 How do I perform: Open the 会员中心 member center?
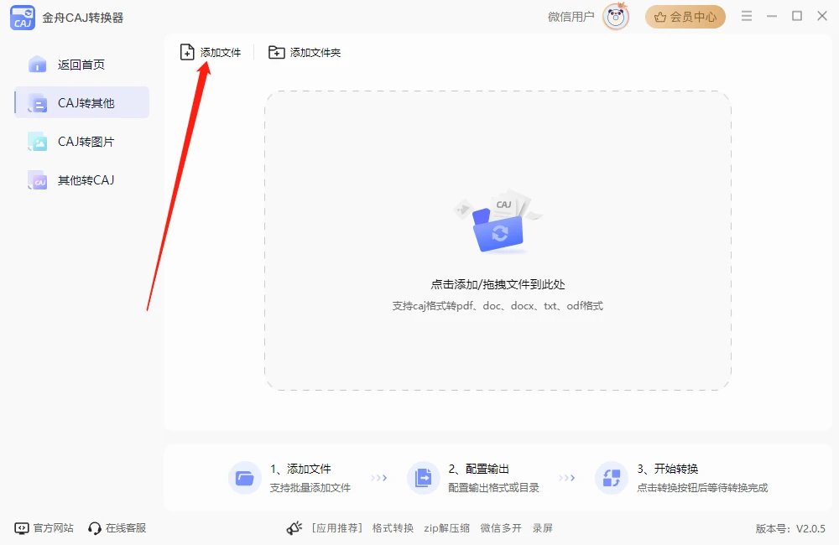[x=685, y=17]
